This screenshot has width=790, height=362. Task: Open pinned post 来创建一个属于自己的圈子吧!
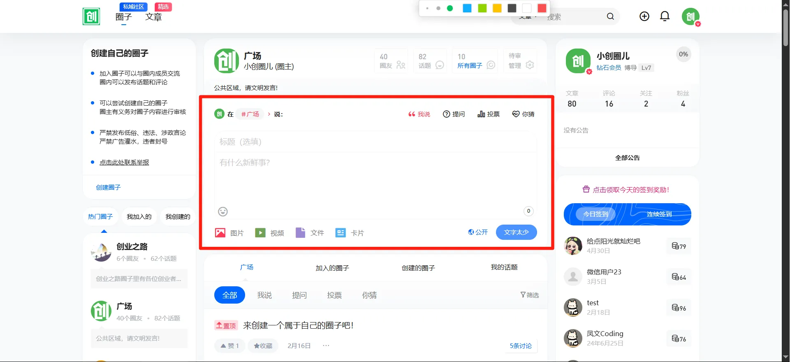tap(298, 326)
